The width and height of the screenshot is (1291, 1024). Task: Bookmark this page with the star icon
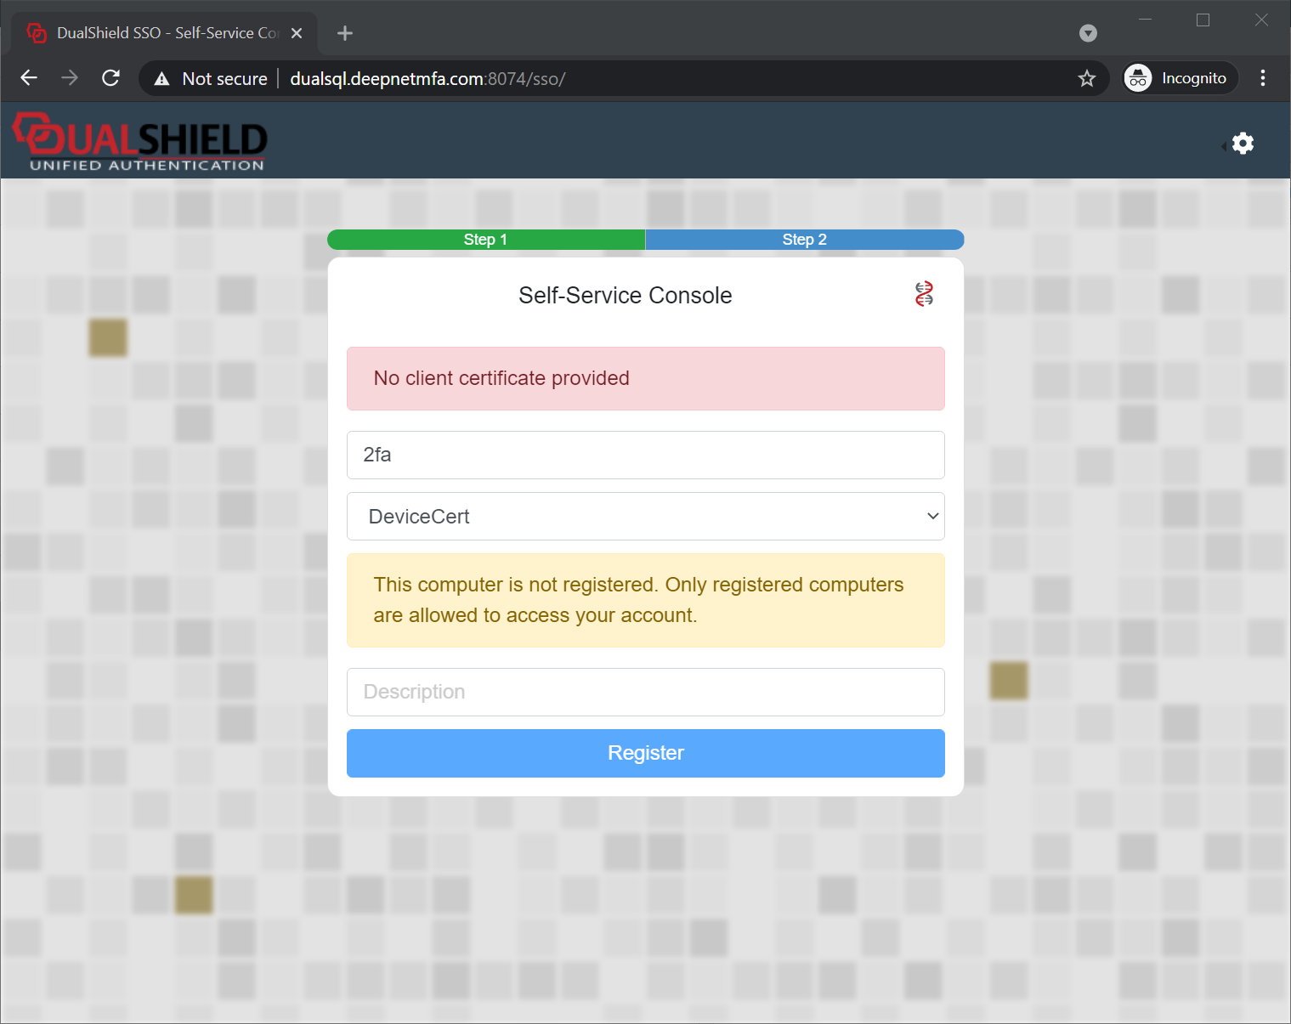point(1087,78)
